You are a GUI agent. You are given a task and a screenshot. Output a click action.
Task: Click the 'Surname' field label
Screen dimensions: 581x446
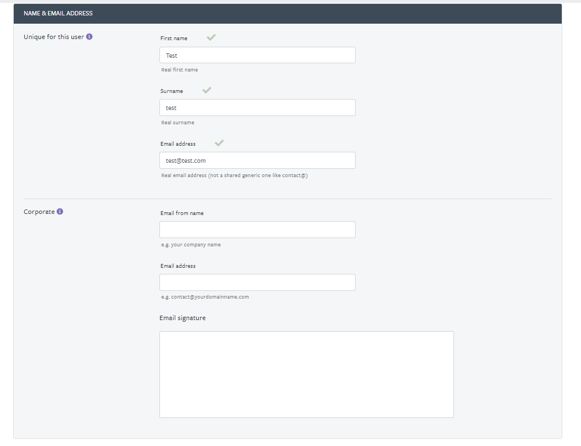[171, 91]
